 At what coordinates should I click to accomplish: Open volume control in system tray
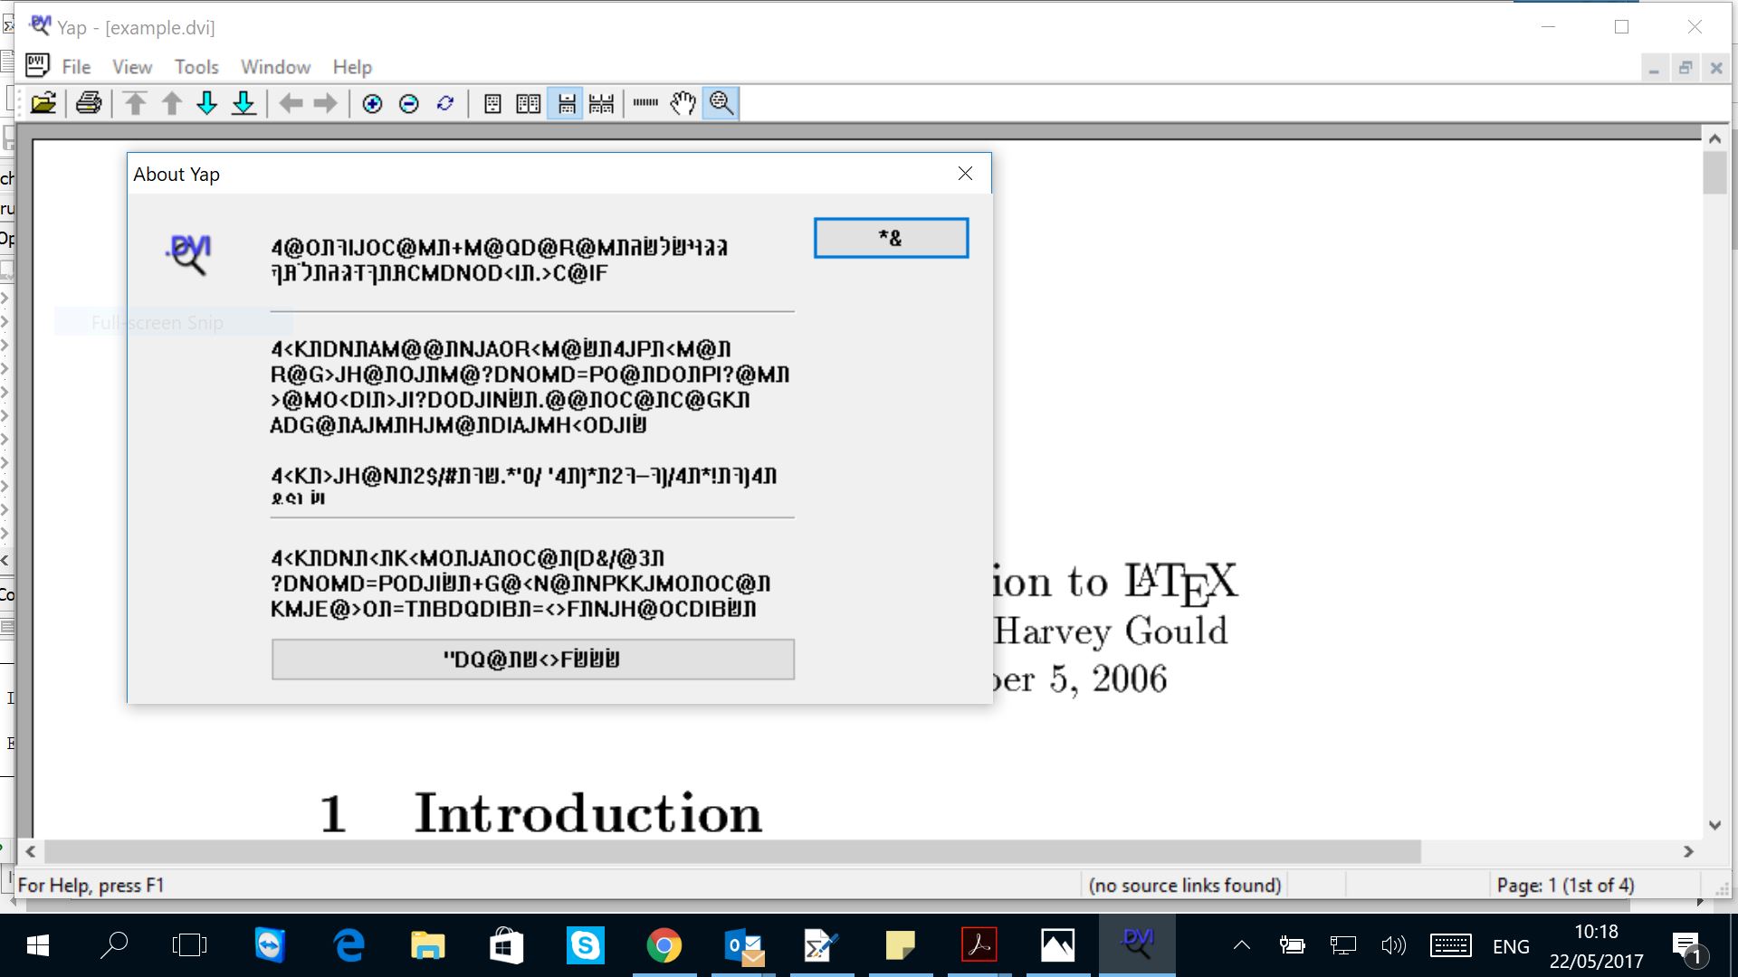pyautogui.click(x=1393, y=946)
